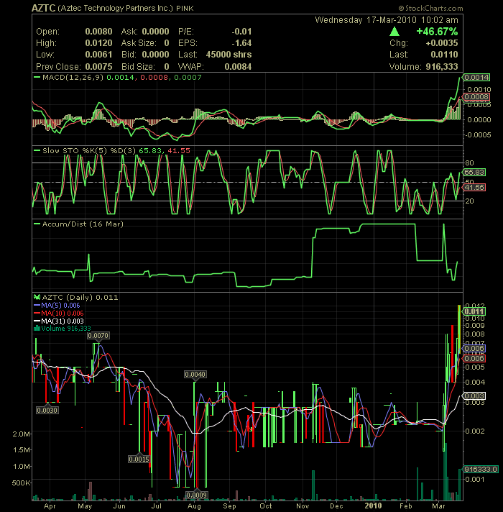Click the 0.0070 price high annotation
503x512 pixels.
[x=98, y=335]
